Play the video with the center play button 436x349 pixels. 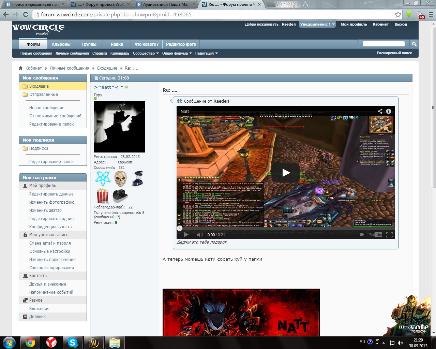point(286,173)
